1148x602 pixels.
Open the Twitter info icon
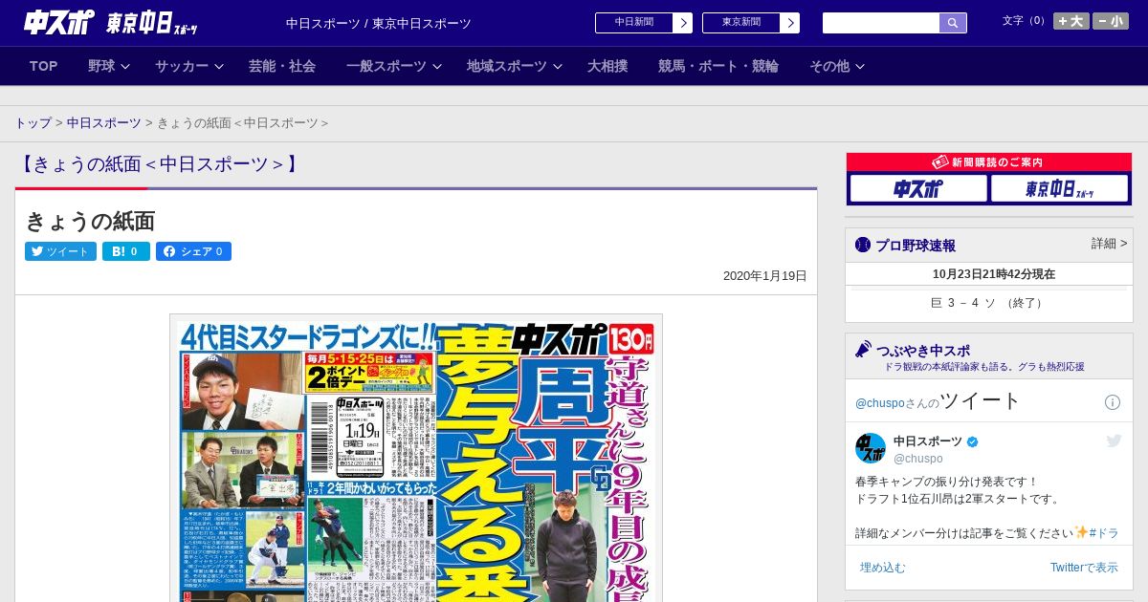point(1113,402)
